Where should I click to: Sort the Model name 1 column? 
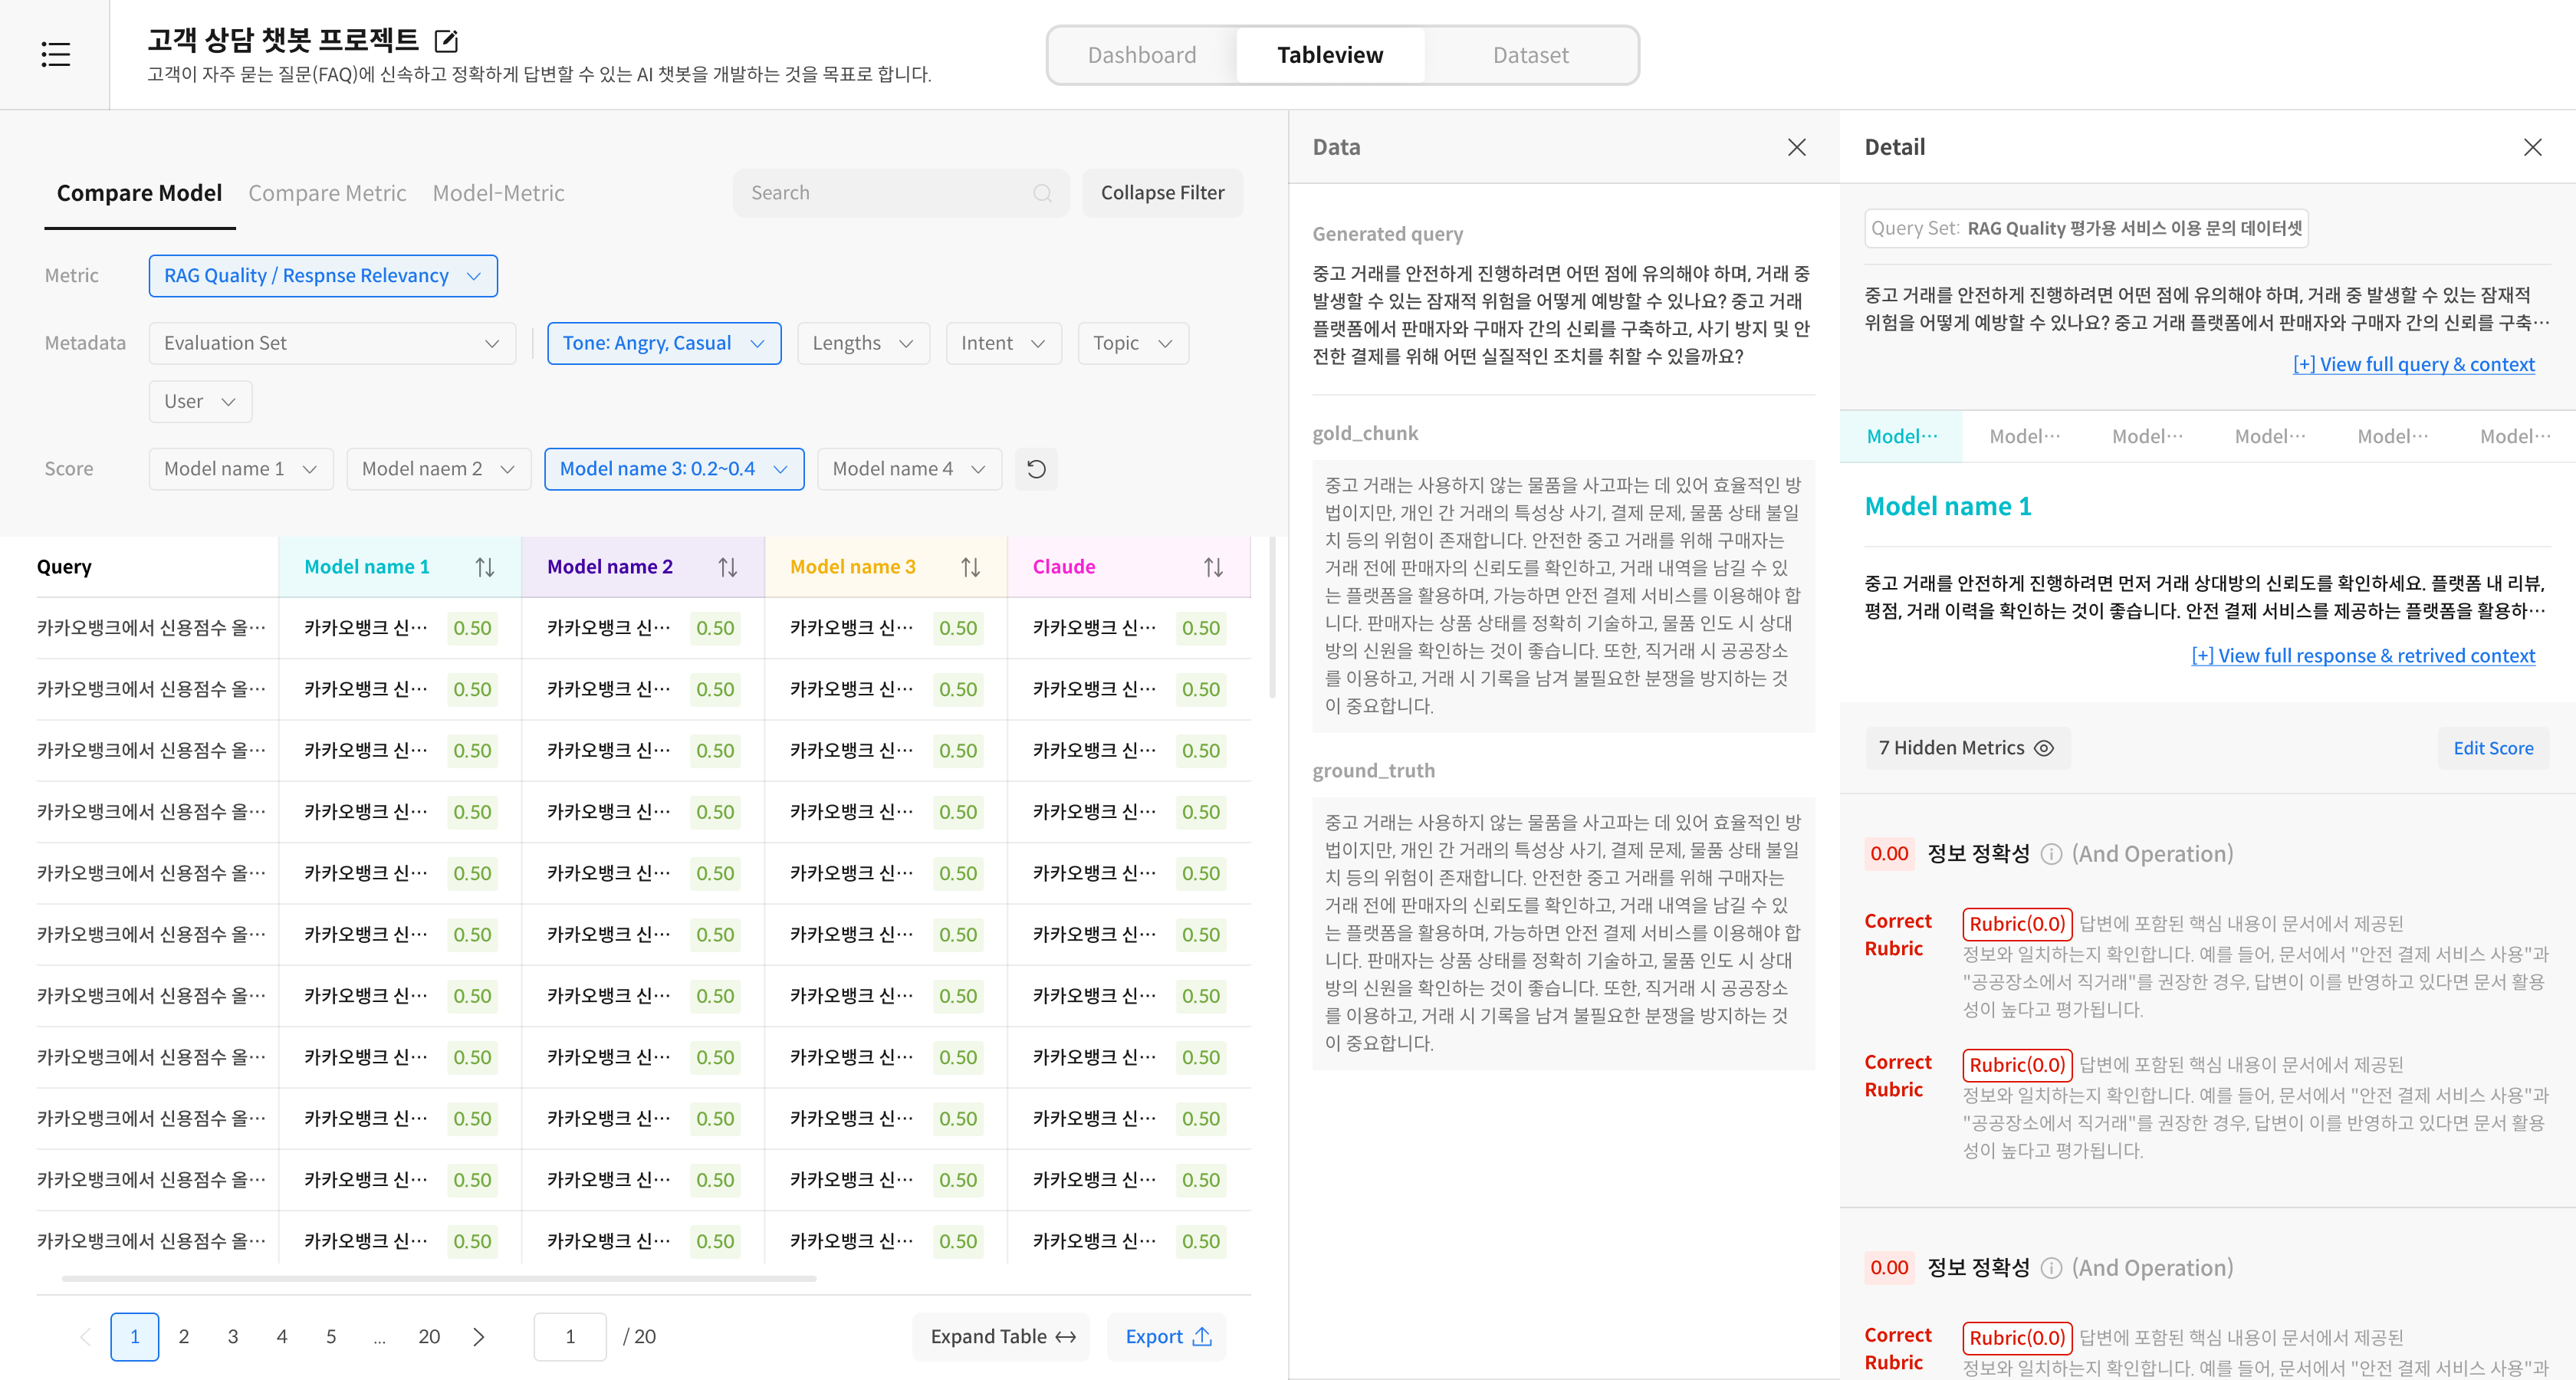485,567
